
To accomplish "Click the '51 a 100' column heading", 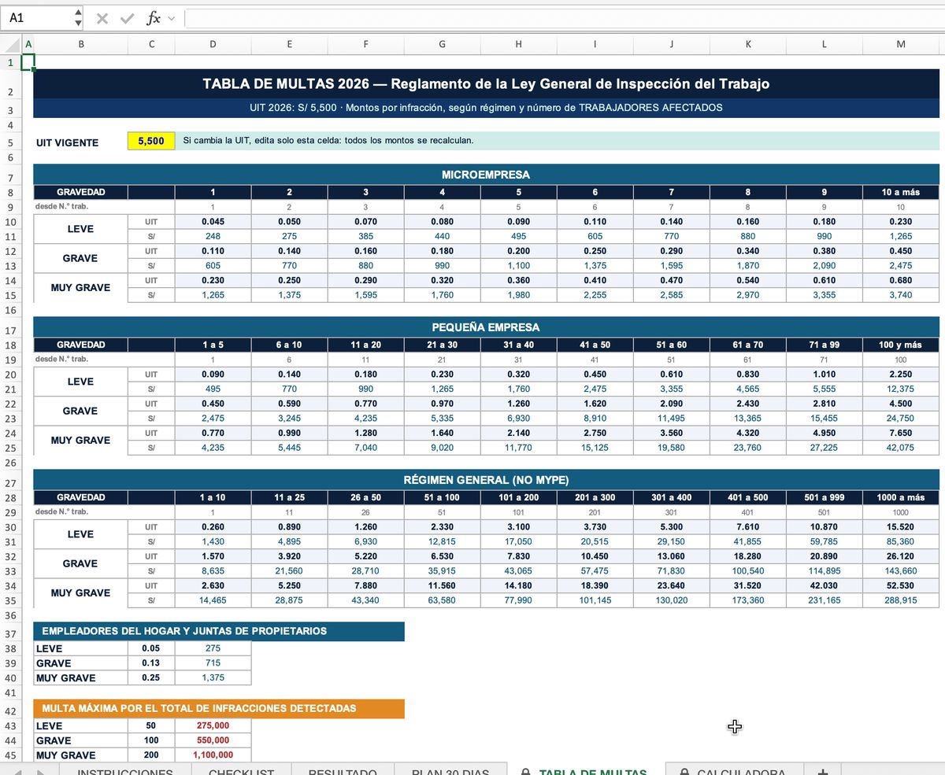I will click(x=442, y=497).
